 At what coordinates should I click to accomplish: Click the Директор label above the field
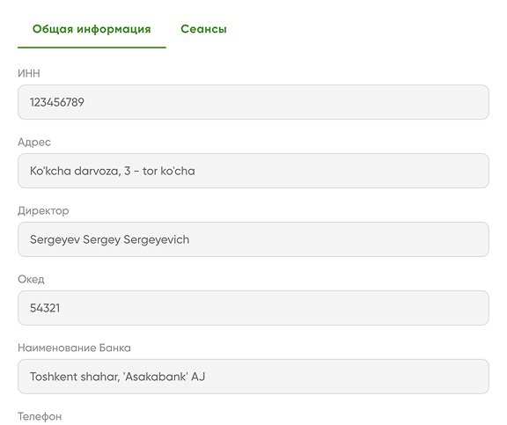[43, 210]
